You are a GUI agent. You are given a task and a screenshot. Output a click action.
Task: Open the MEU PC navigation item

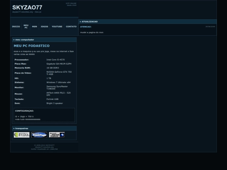pyautogui.click(x=26, y=26)
